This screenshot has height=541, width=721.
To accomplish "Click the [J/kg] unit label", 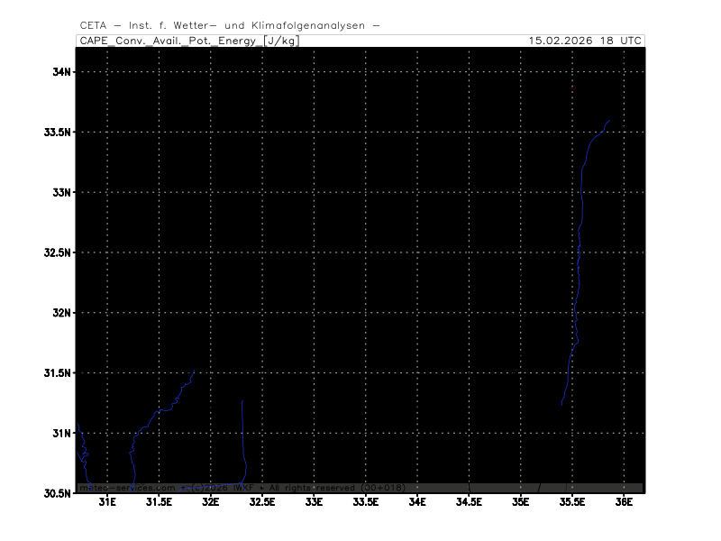I will (280, 41).
